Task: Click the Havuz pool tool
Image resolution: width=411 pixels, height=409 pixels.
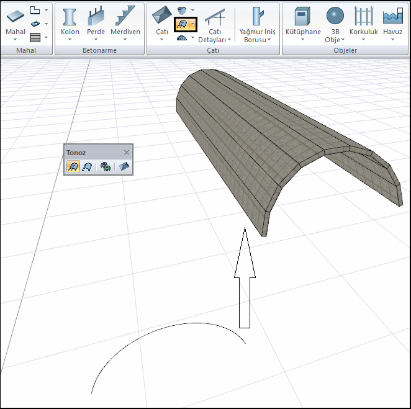Action: [393, 17]
